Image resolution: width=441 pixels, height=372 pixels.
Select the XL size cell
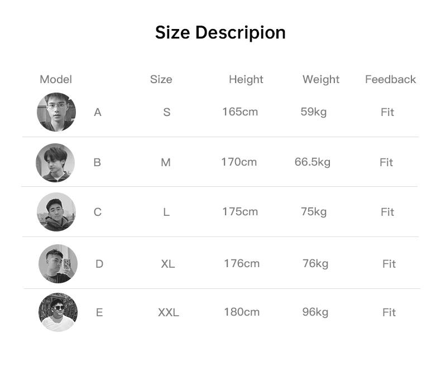pos(168,264)
